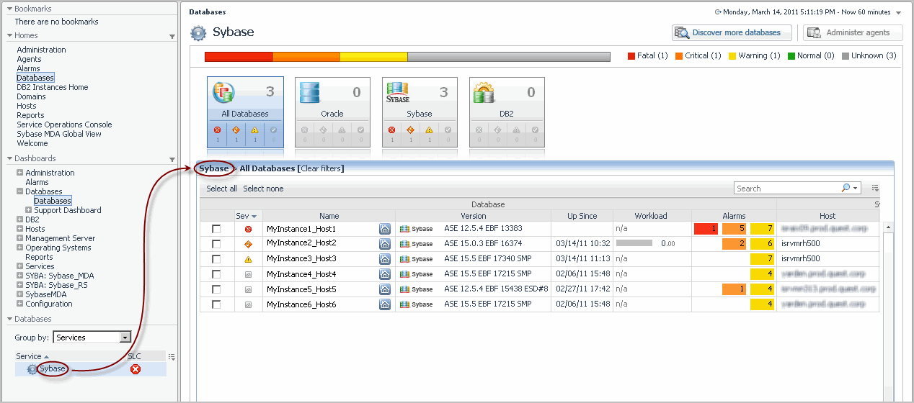Click Clear filters link

pyautogui.click(x=321, y=168)
